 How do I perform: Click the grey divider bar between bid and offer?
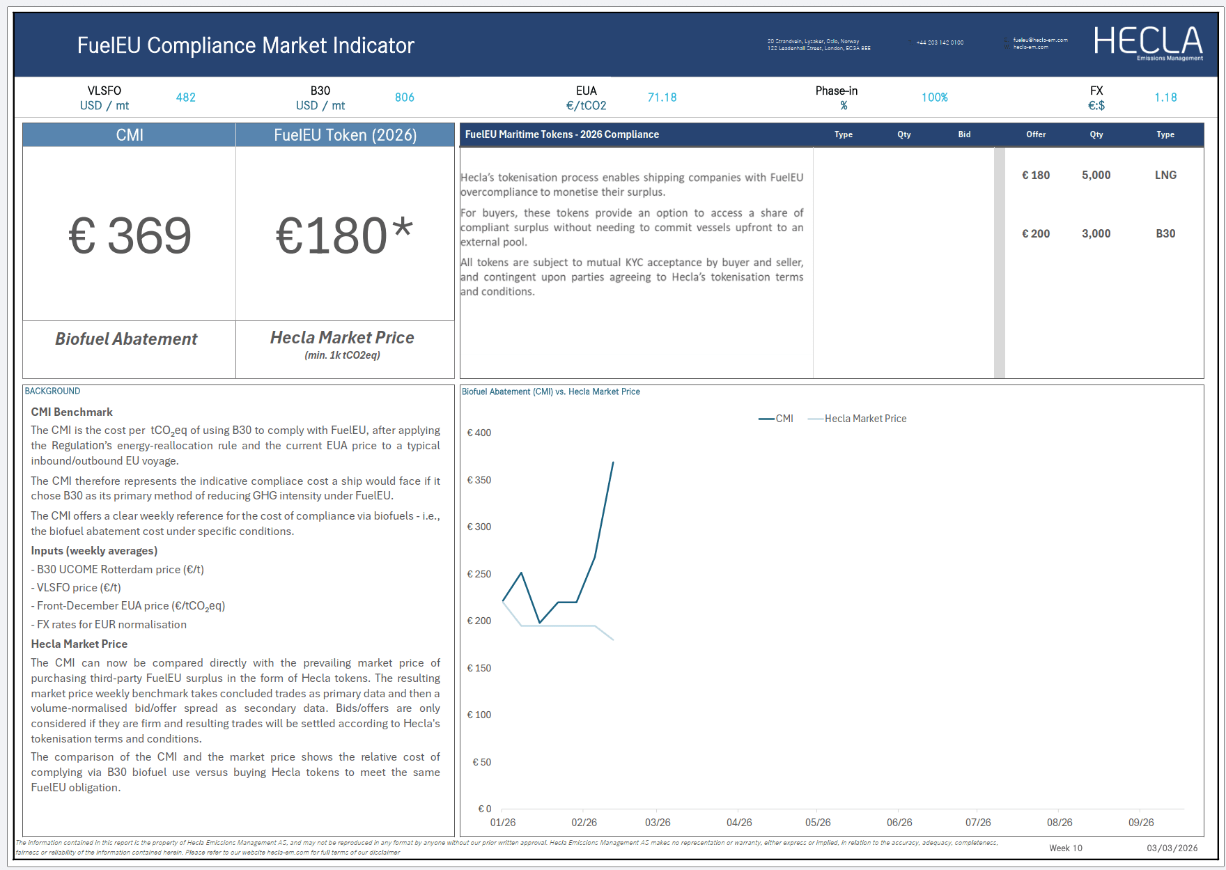(x=1000, y=263)
